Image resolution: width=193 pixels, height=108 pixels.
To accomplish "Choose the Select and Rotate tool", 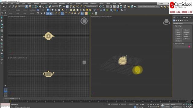I will (x=43, y=7).
